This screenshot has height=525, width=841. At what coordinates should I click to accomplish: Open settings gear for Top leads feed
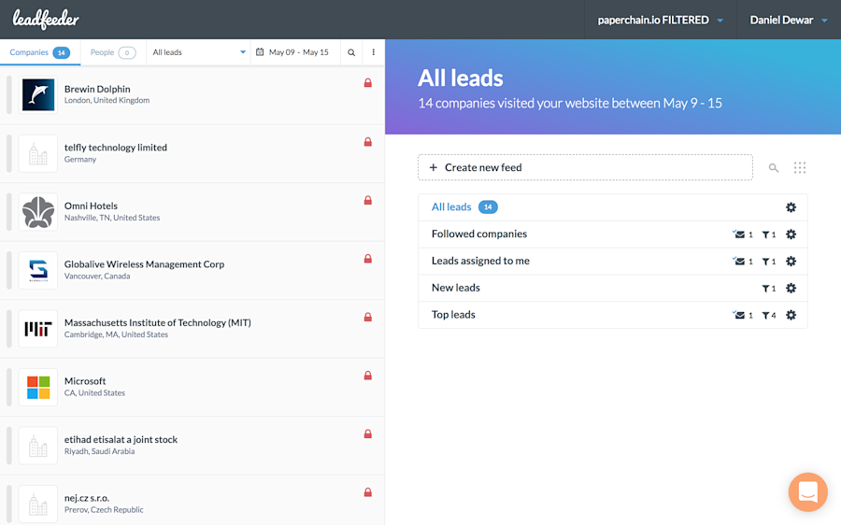(x=791, y=315)
